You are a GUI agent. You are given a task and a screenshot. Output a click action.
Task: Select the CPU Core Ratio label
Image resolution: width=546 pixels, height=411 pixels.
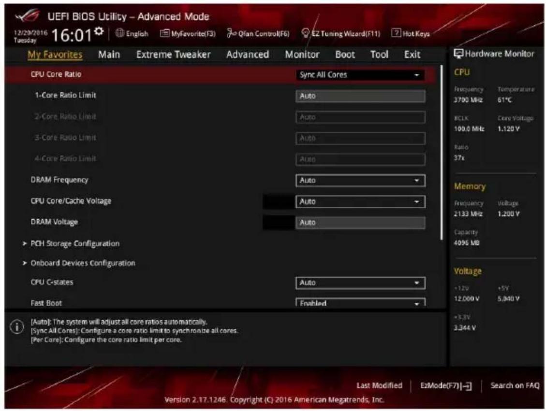(x=56, y=74)
